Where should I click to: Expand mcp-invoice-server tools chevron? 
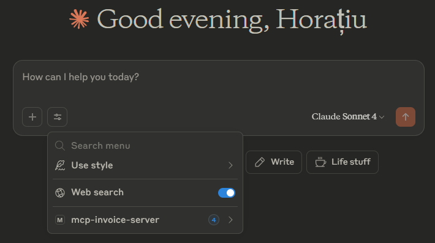[x=230, y=220]
